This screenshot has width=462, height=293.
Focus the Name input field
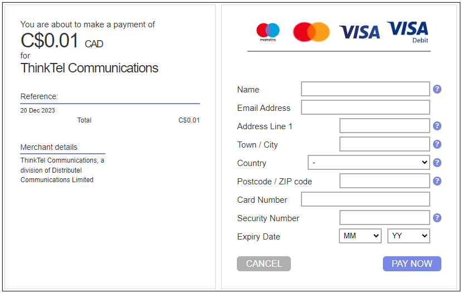pos(366,89)
